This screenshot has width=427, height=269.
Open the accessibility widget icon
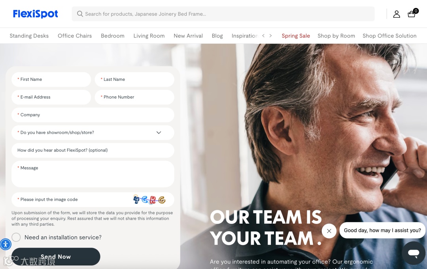point(6,244)
